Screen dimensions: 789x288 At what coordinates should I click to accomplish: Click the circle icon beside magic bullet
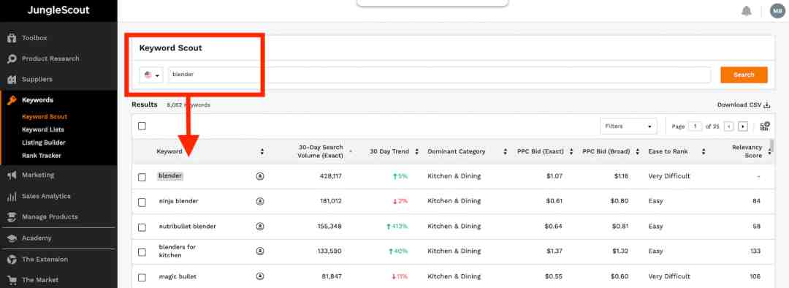[259, 276]
